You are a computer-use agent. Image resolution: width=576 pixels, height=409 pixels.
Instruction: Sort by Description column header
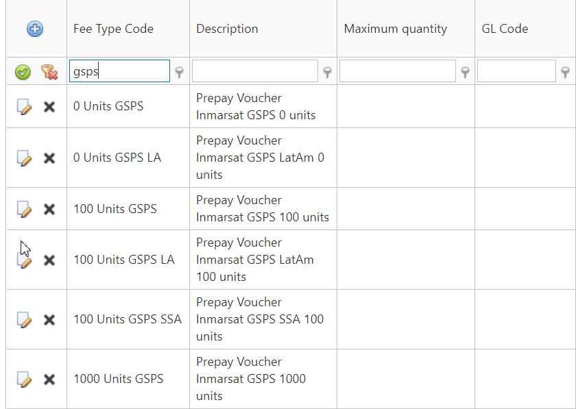(x=227, y=29)
